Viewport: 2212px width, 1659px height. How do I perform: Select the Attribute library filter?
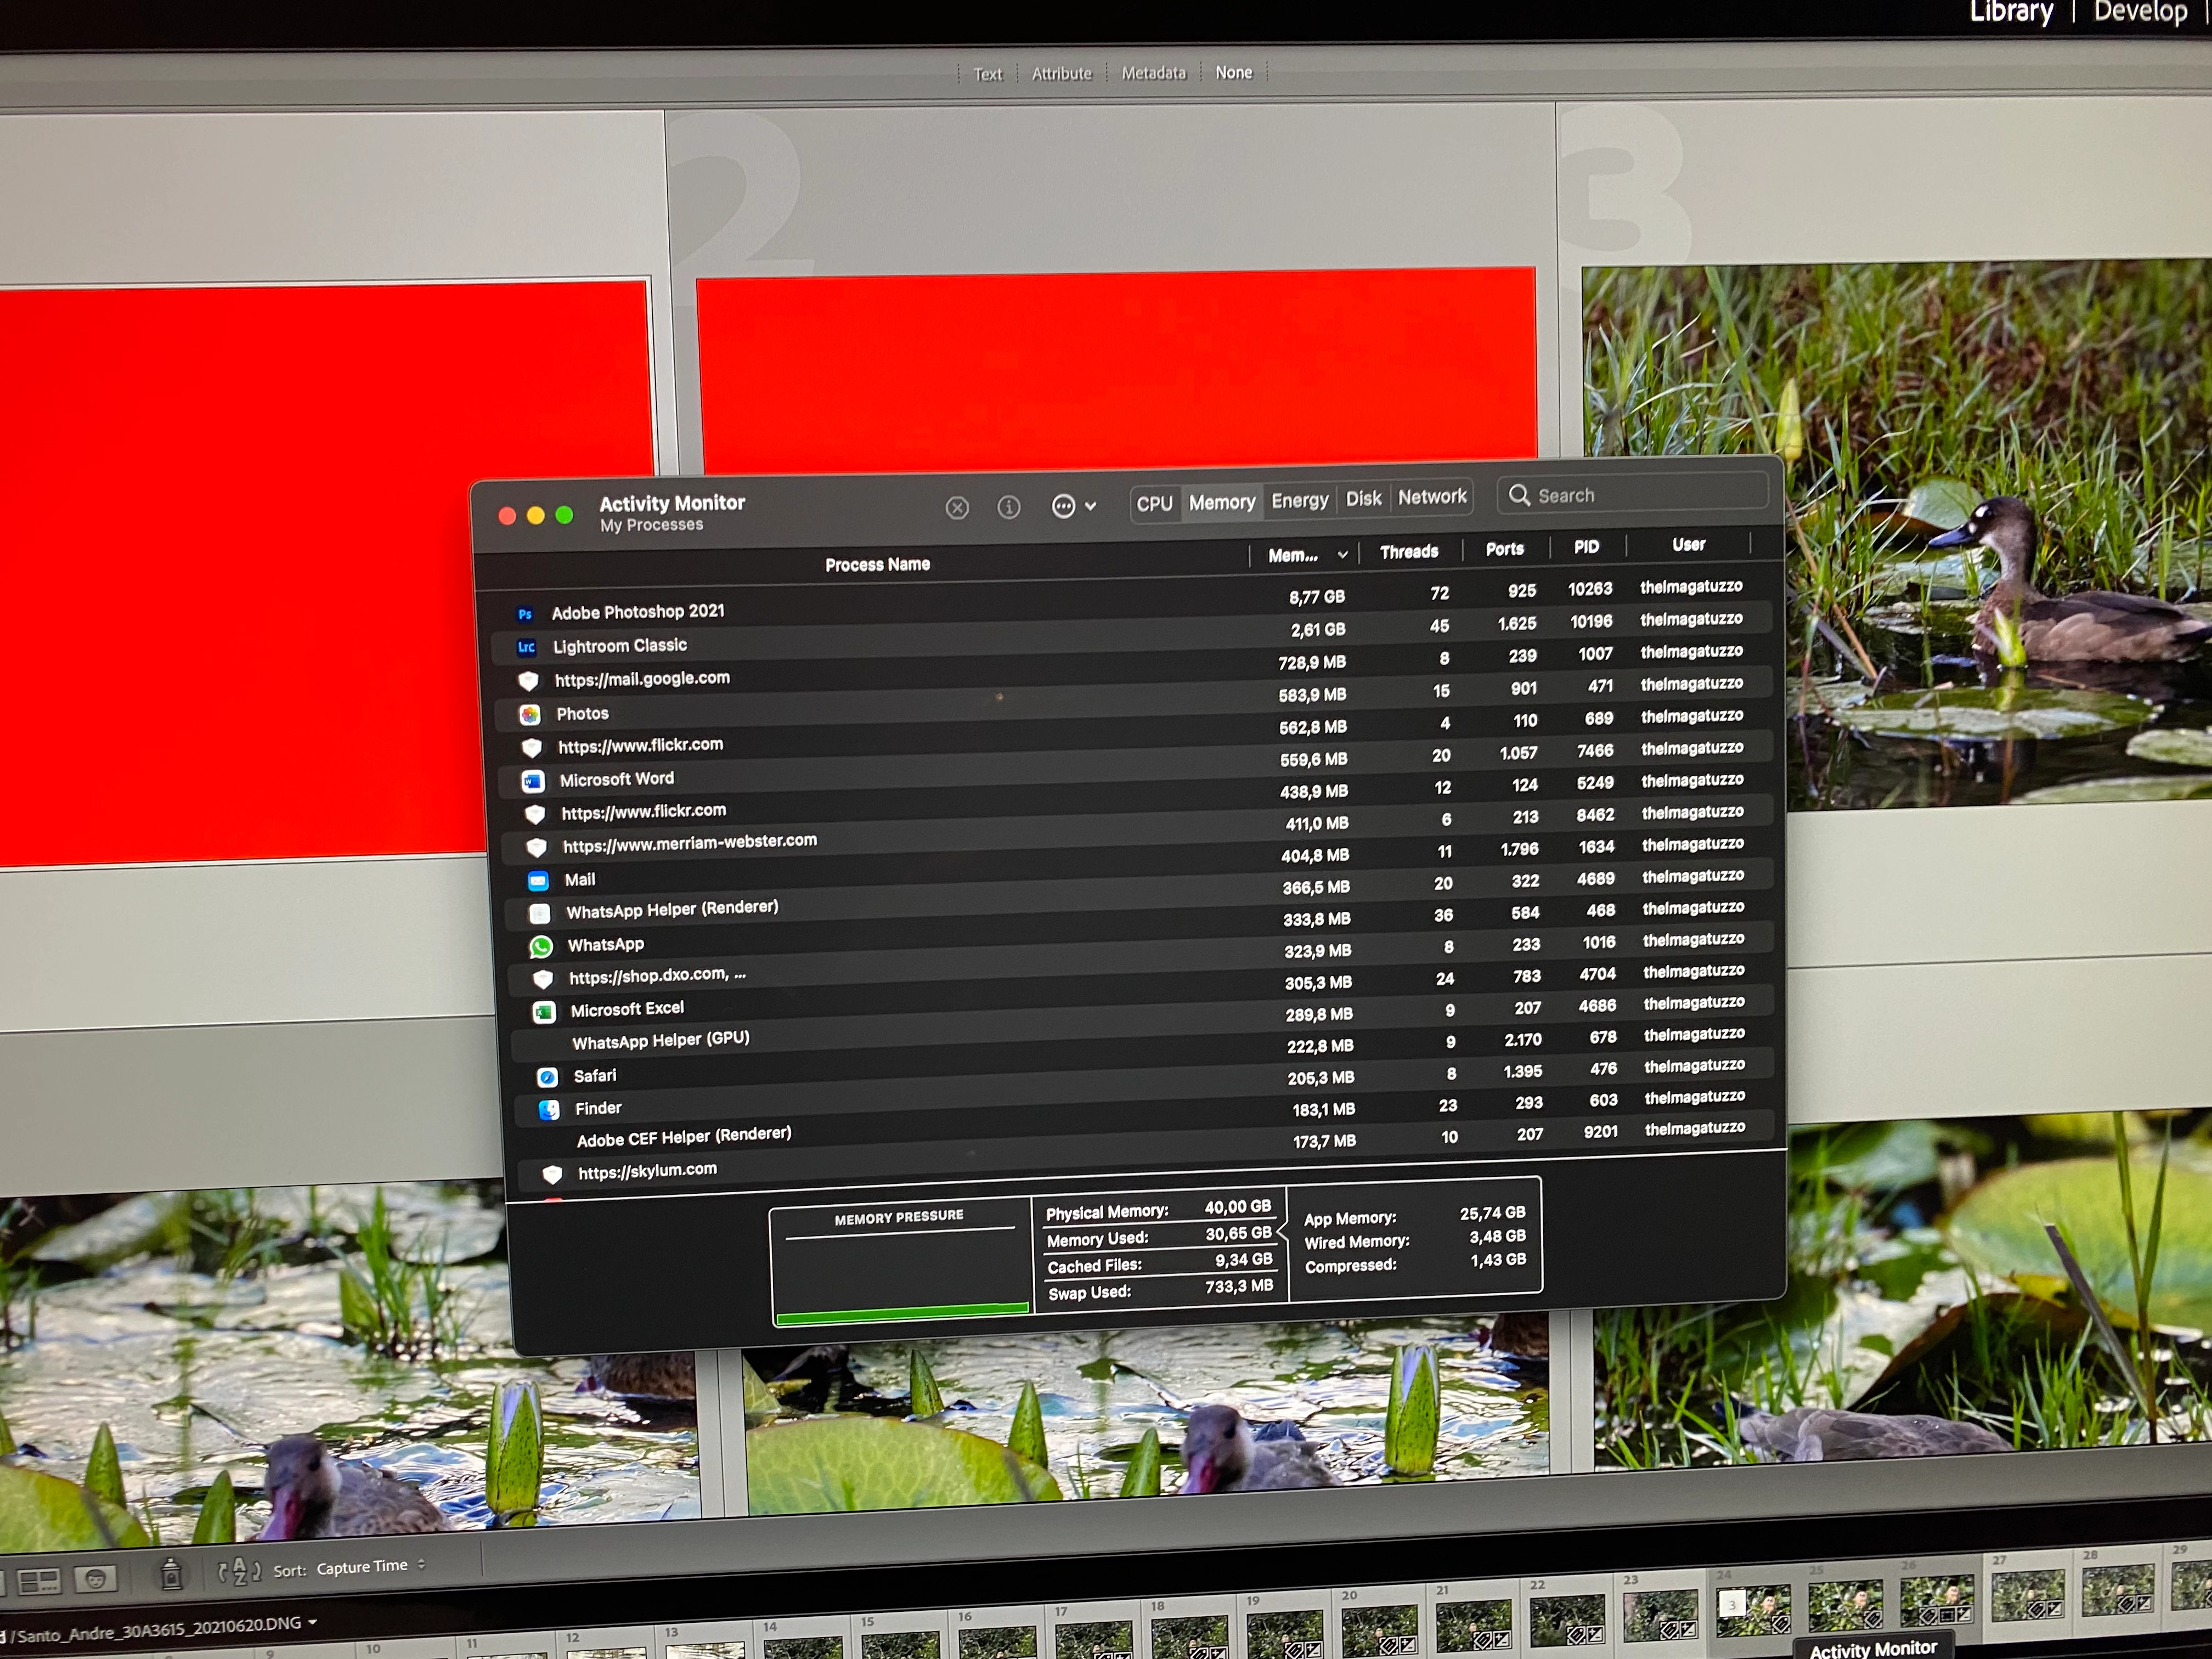tap(1061, 73)
